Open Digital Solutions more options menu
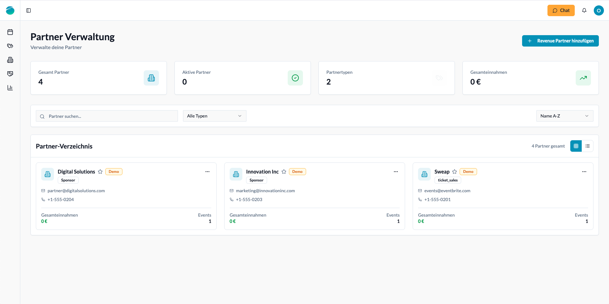Image resolution: width=609 pixels, height=304 pixels. click(207, 172)
